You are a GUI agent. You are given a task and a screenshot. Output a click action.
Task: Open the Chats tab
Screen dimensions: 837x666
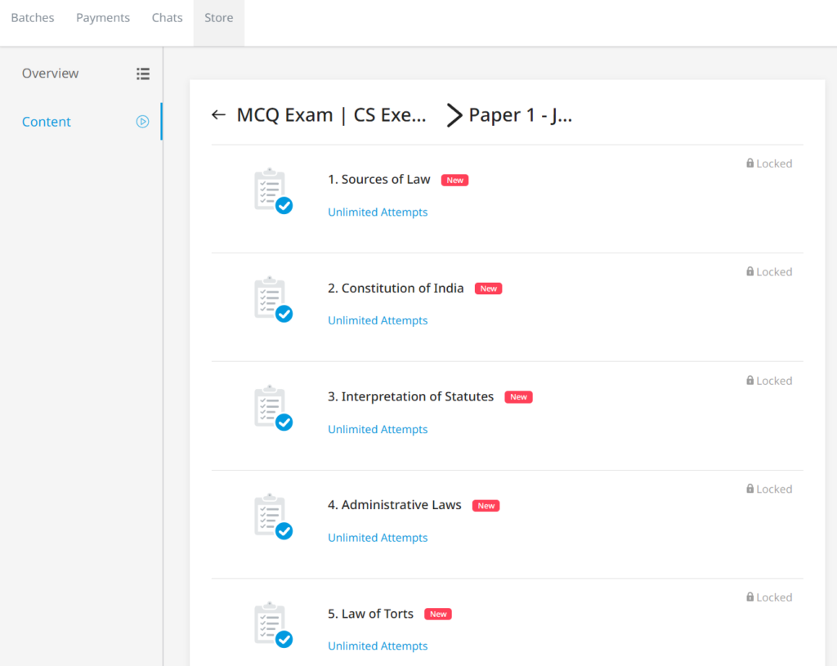(167, 17)
